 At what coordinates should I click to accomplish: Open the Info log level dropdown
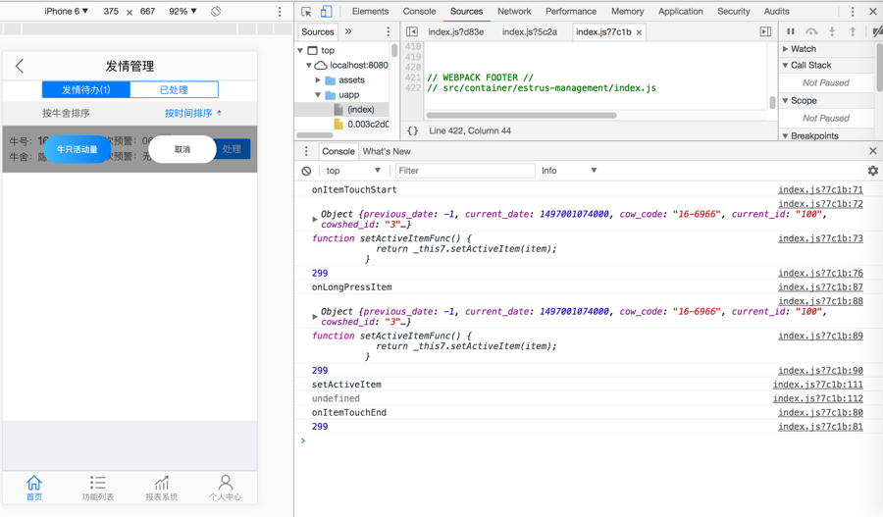click(569, 171)
